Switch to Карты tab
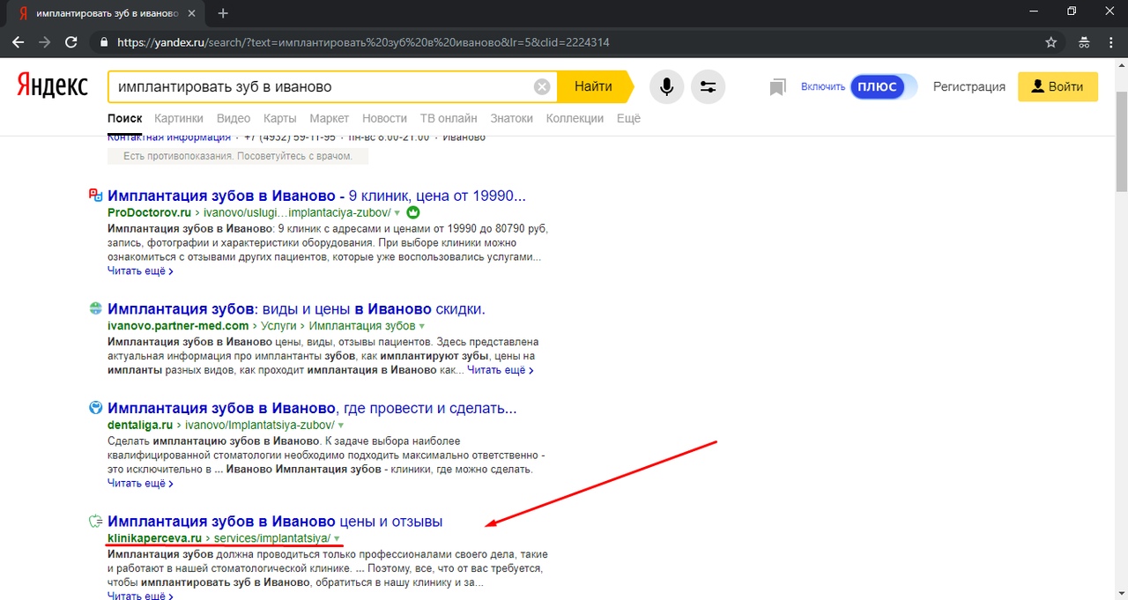The height and width of the screenshot is (600, 1128). [x=279, y=118]
